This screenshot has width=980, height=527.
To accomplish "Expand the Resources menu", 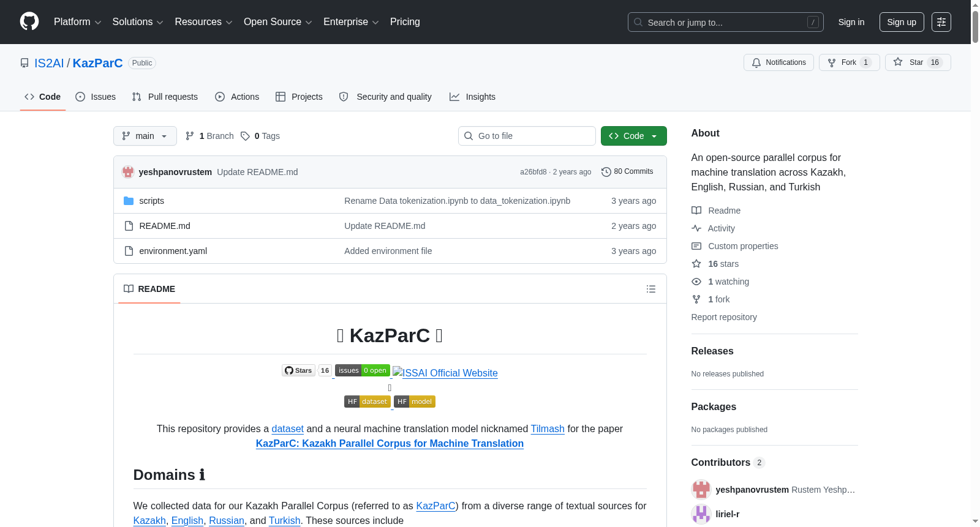I will (x=203, y=22).
